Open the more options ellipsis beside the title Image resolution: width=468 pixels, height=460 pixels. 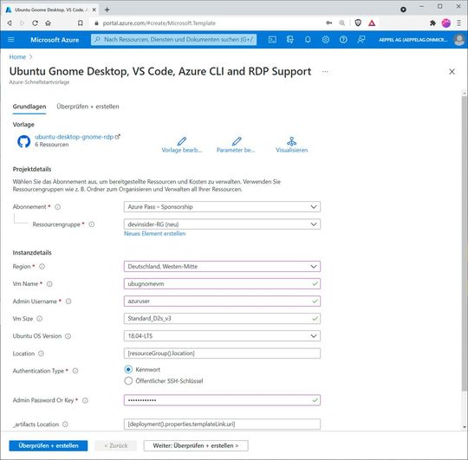coord(325,72)
